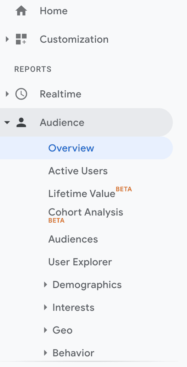Select the Audience Overview report
Screen dimensions: 187x367
(x=86, y=148)
